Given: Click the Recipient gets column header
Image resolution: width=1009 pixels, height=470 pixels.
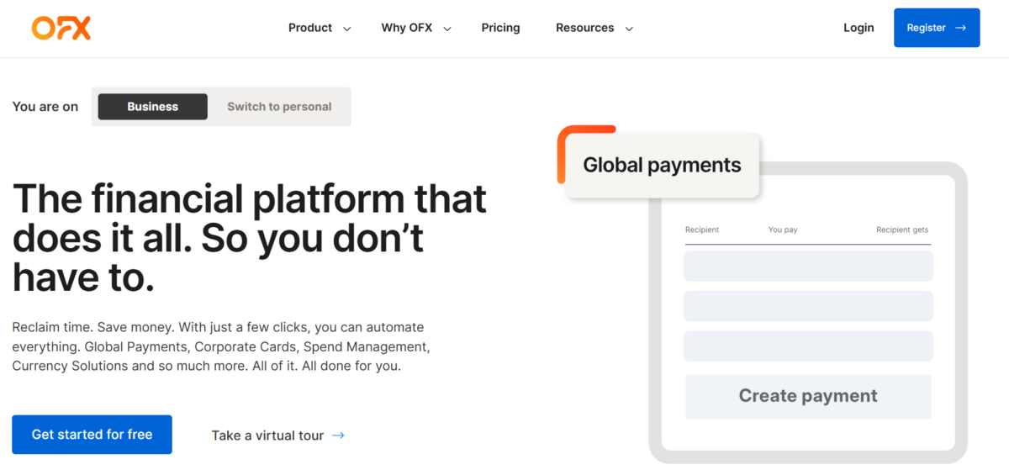Looking at the screenshot, I should coord(902,230).
